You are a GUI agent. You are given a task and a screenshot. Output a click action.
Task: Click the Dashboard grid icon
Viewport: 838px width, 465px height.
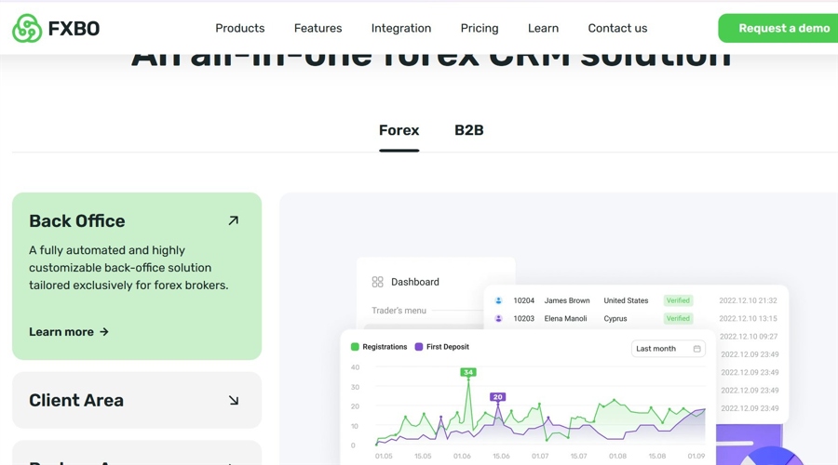coord(377,282)
